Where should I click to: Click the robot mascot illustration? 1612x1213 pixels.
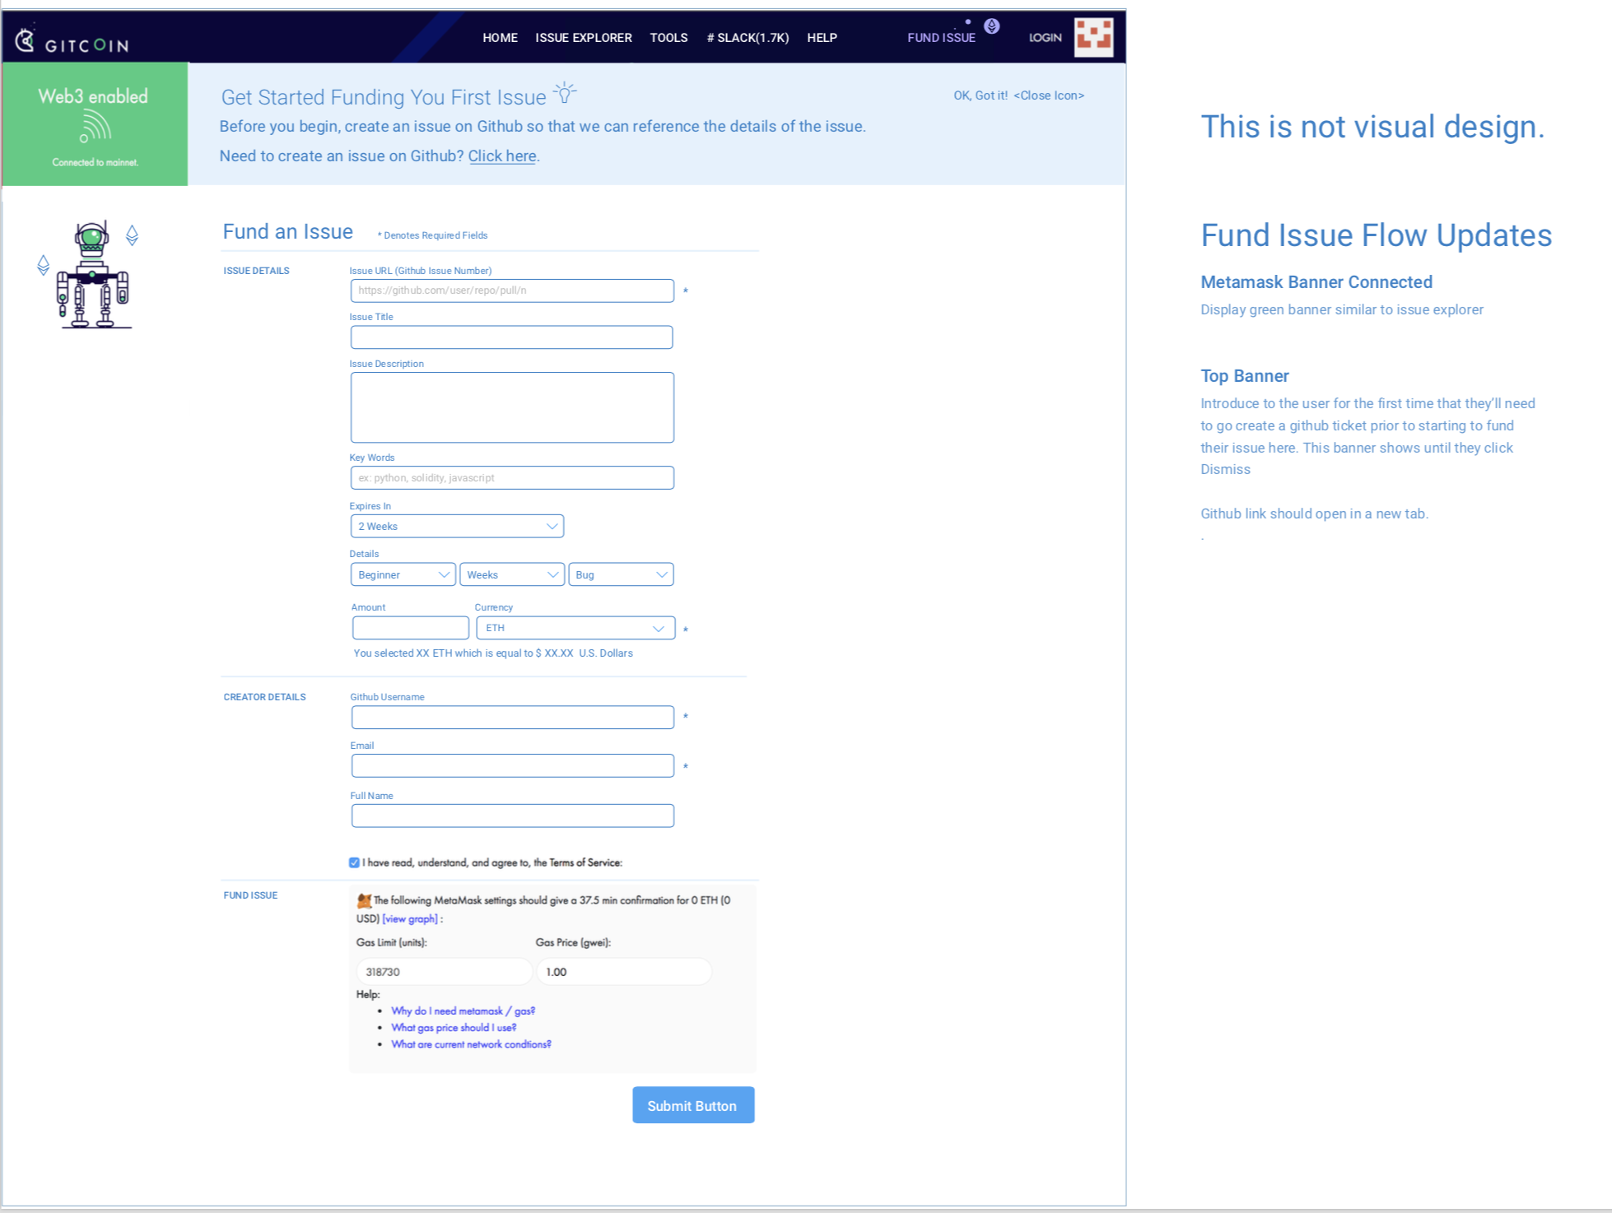[93, 276]
